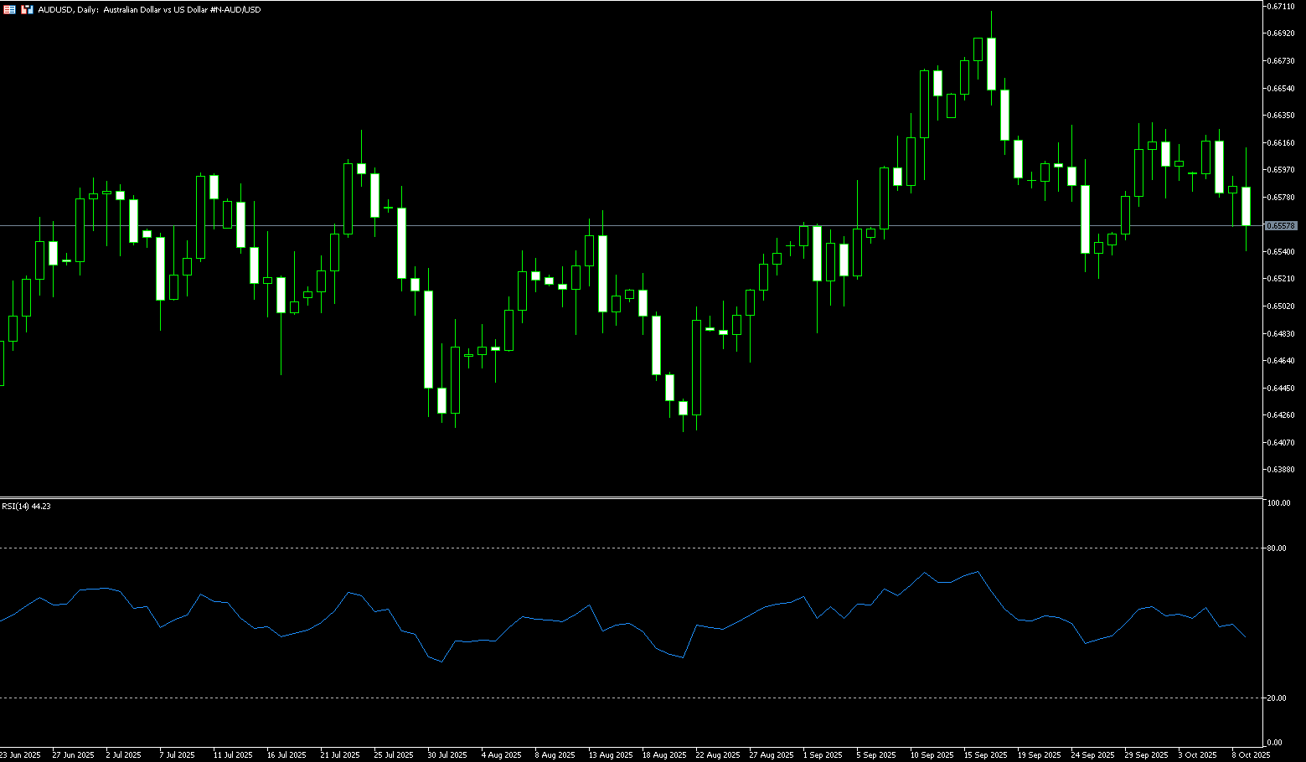Click the RSI(14) 44.23 indicator label

tap(26, 507)
